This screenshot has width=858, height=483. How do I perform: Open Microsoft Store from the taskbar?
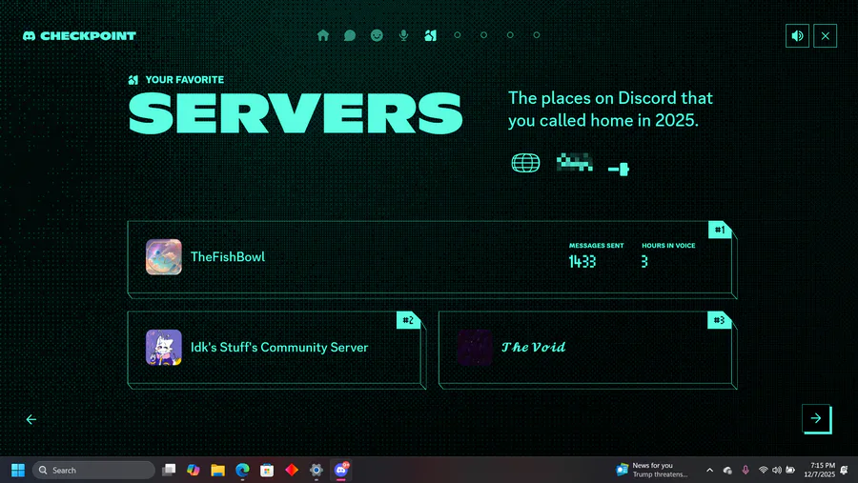[267, 470]
